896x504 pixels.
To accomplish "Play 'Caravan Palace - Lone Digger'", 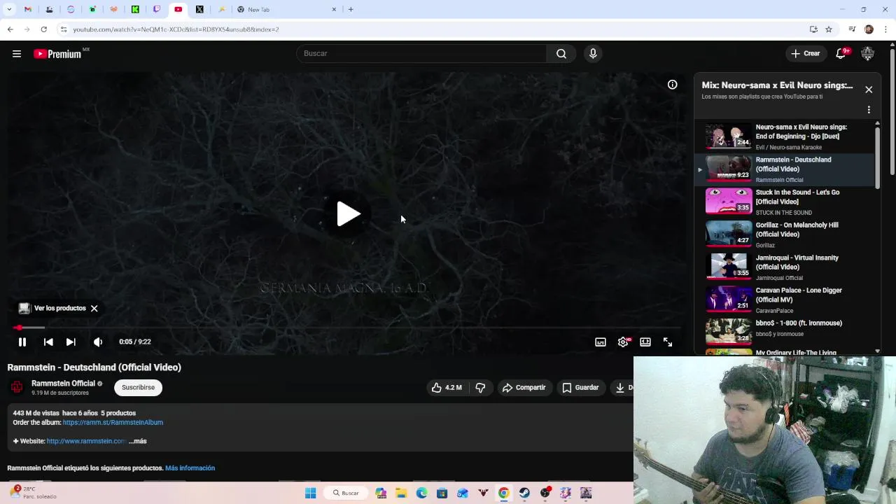I will coord(785,300).
